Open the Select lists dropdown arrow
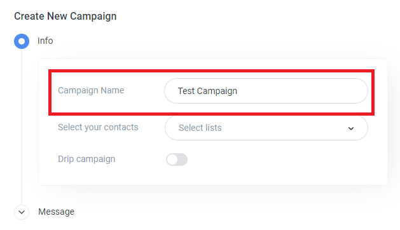Image resolution: width=400 pixels, height=230 pixels. [351, 128]
